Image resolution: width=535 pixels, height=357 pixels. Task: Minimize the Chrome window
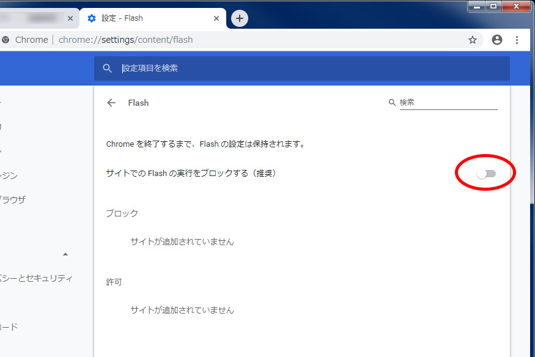pyautogui.click(x=477, y=6)
